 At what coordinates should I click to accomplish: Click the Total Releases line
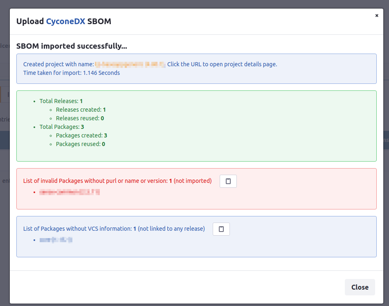(x=61, y=101)
